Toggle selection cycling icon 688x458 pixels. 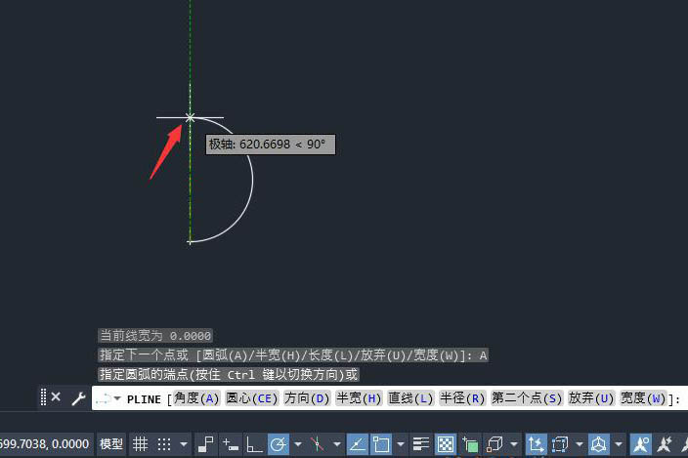pos(470,444)
